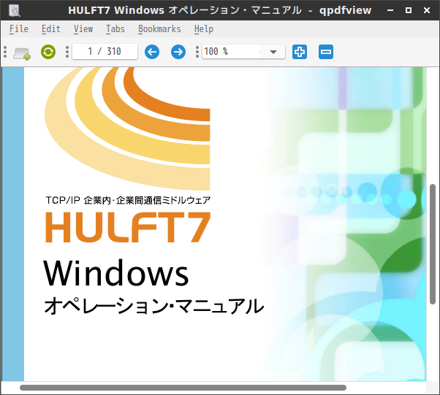Viewport: 440px width, 395px height.
Task: Minimize the qpdfview window
Action: [x=390, y=10]
